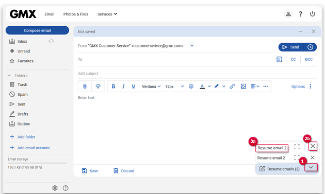The height and width of the screenshot is (194, 325).
Task: Click first Resume email 2 entry
Action: point(272,148)
